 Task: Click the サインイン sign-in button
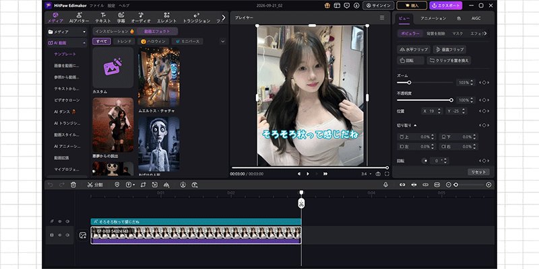click(378, 5)
